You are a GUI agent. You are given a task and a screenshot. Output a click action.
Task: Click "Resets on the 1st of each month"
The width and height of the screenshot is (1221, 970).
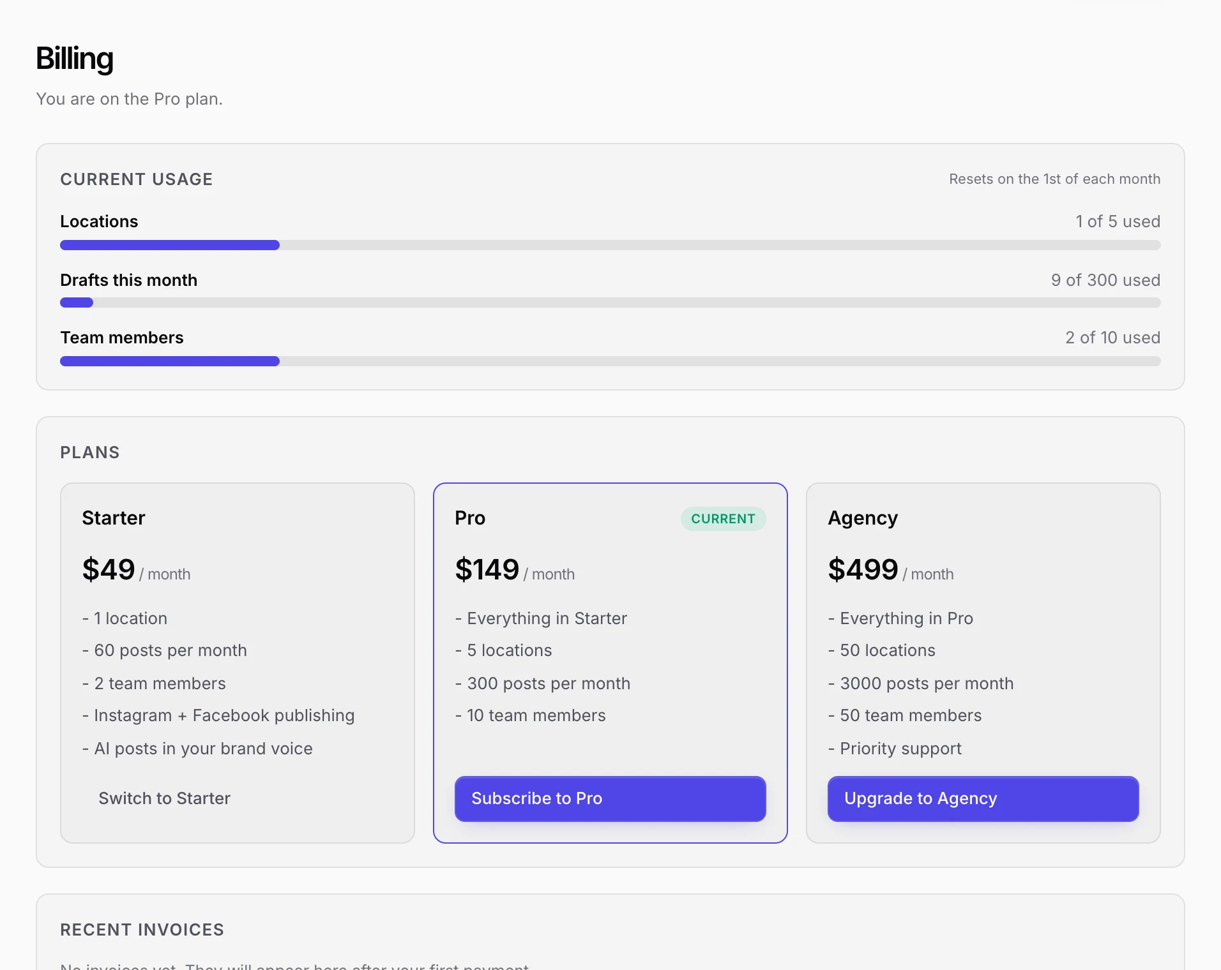[1054, 179]
